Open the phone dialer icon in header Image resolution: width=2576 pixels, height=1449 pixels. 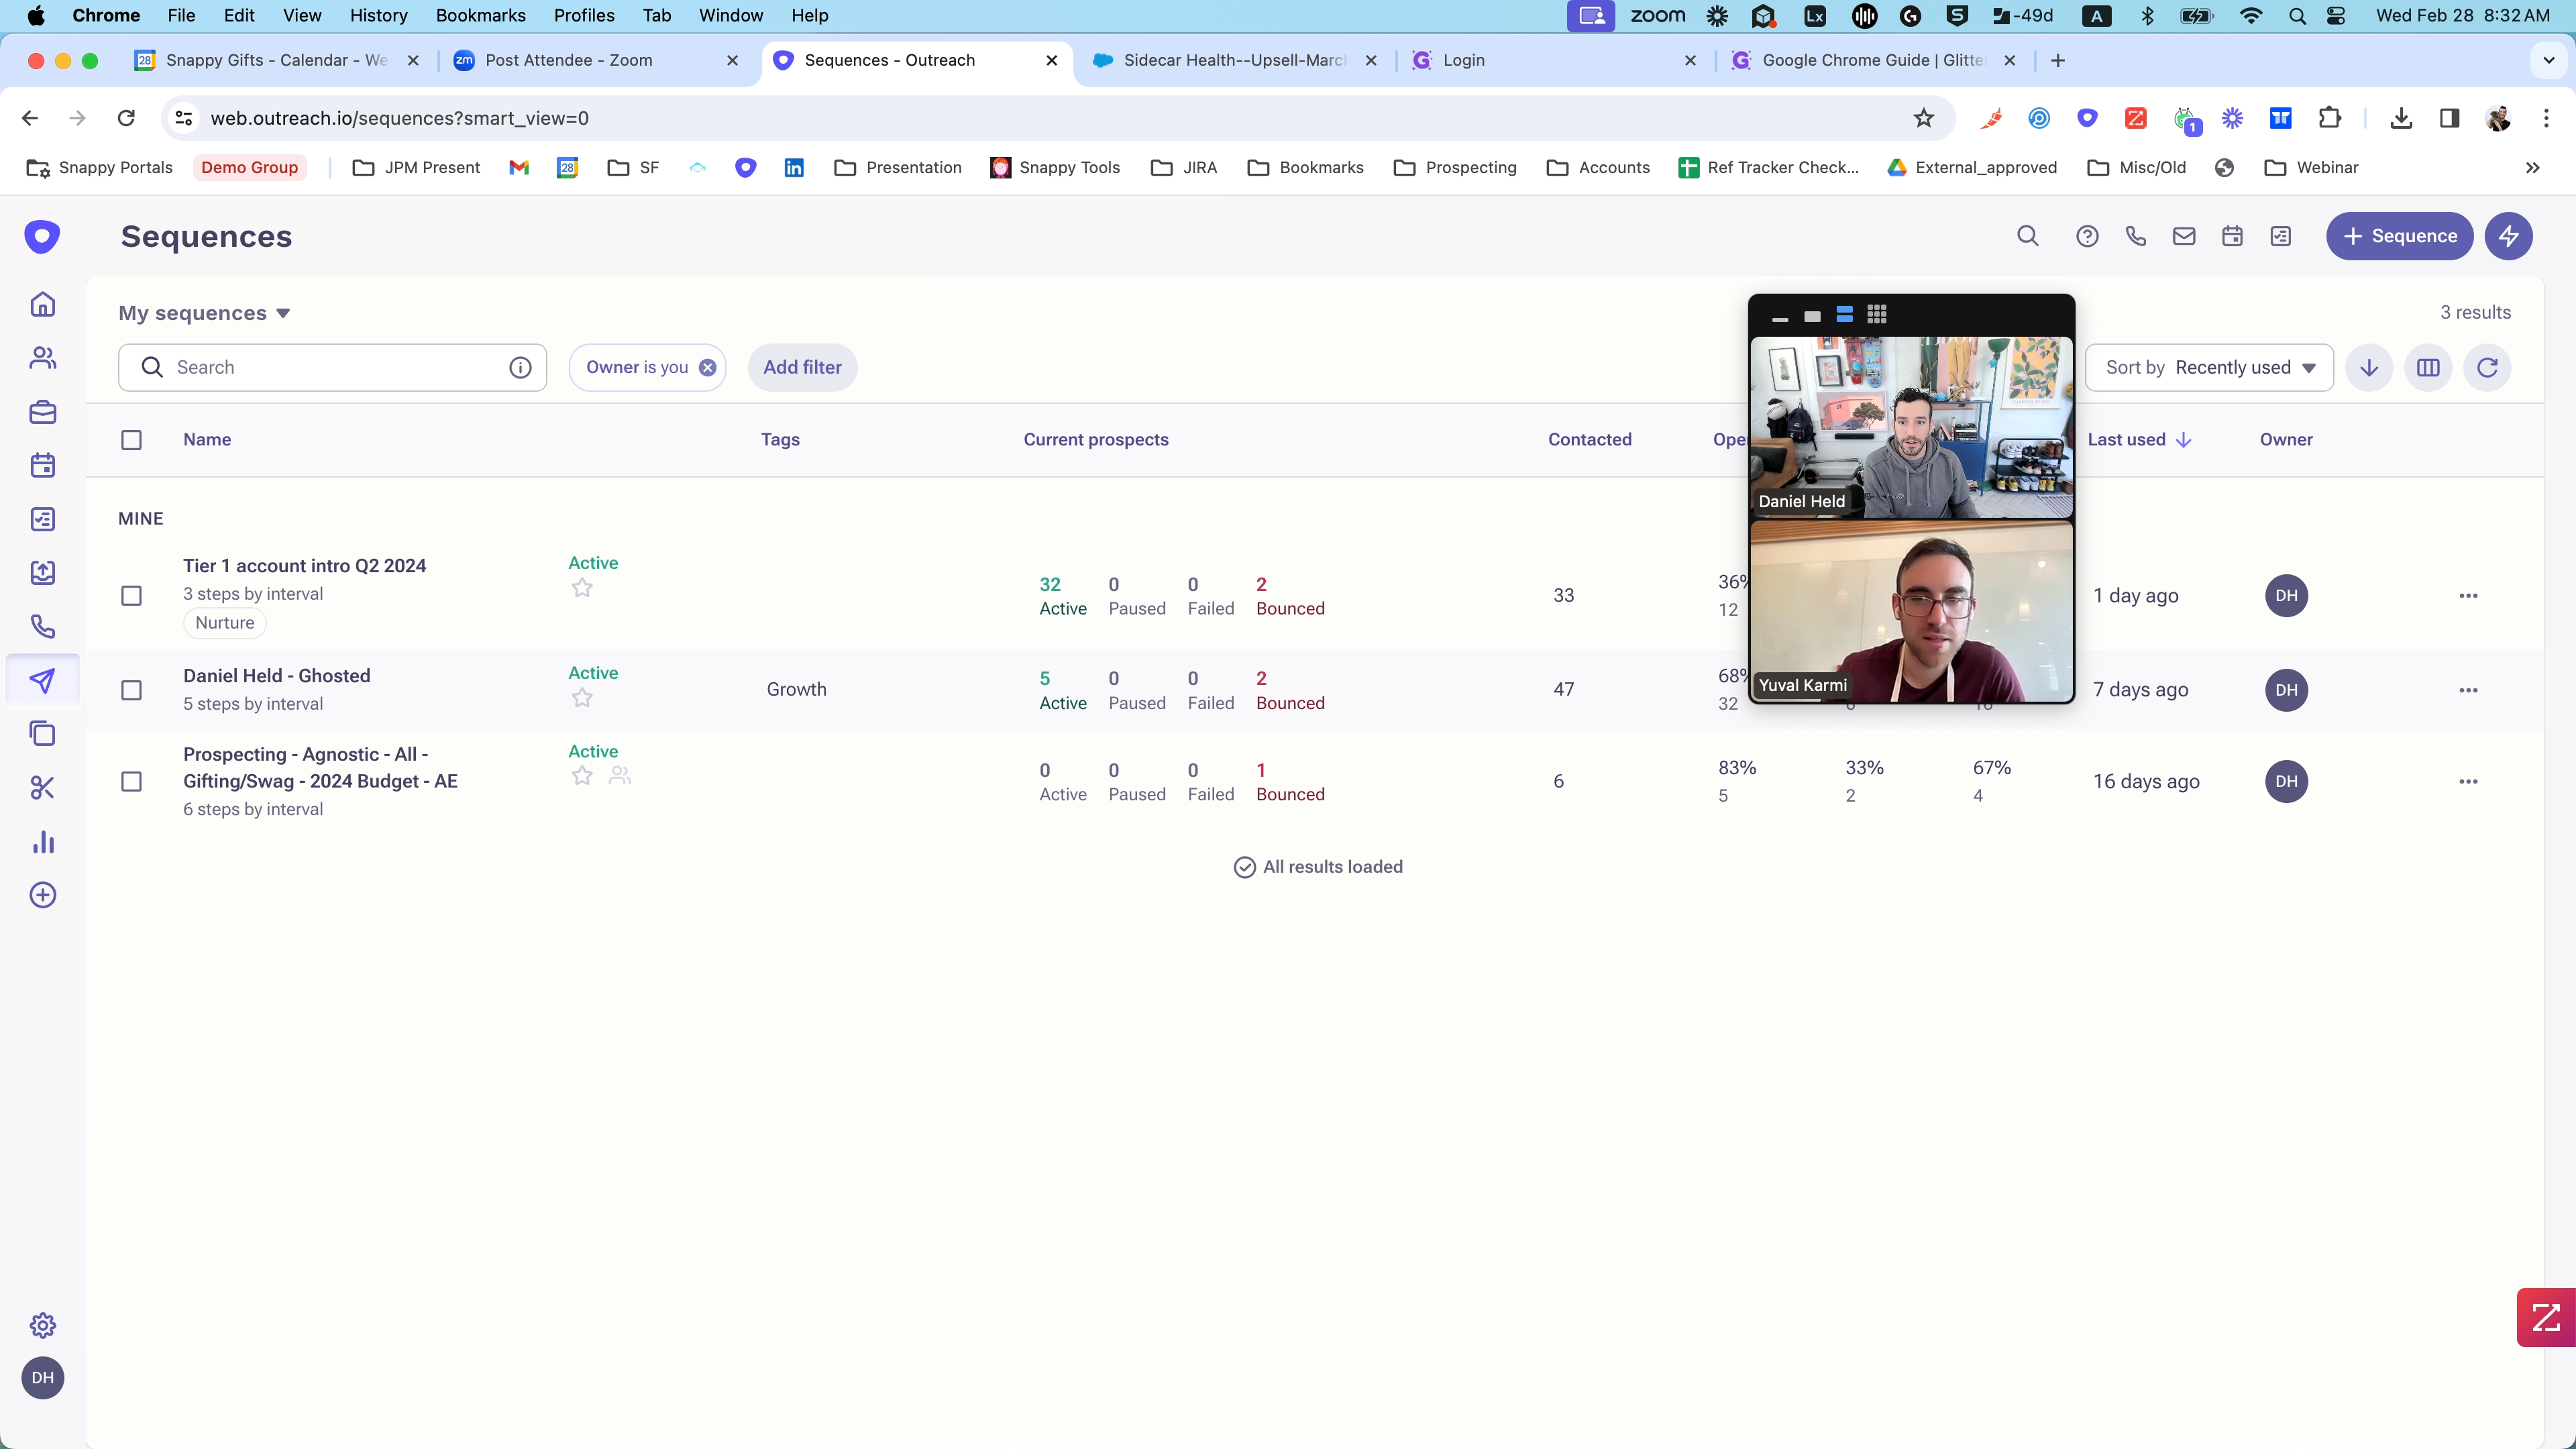point(2136,236)
